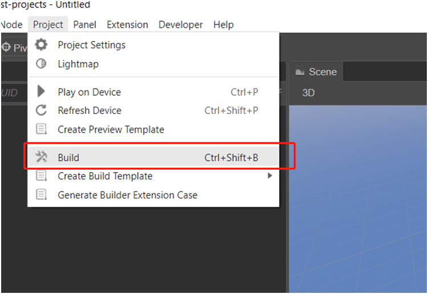Toggle the 3D view mode button
The image size is (428, 294).
pyautogui.click(x=308, y=93)
